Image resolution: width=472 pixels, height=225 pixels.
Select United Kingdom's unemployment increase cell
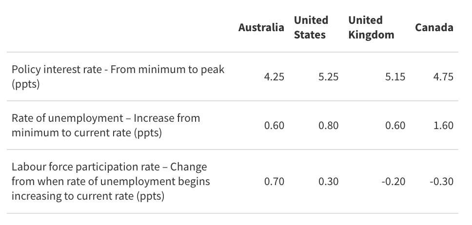pos(395,126)
